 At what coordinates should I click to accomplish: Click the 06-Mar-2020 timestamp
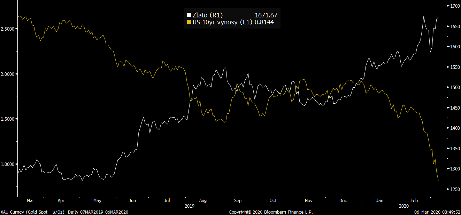click(x=437, y=212)
